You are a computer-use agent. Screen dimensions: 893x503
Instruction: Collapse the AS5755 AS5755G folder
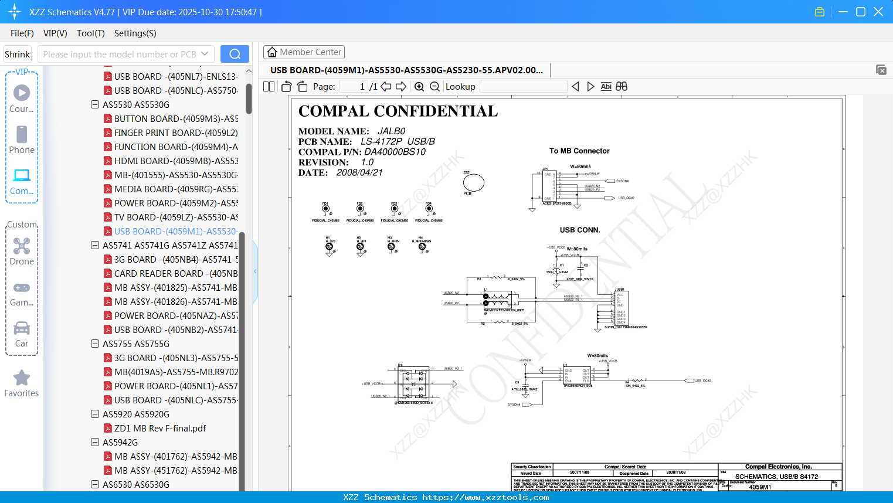(x=95, y=344)
